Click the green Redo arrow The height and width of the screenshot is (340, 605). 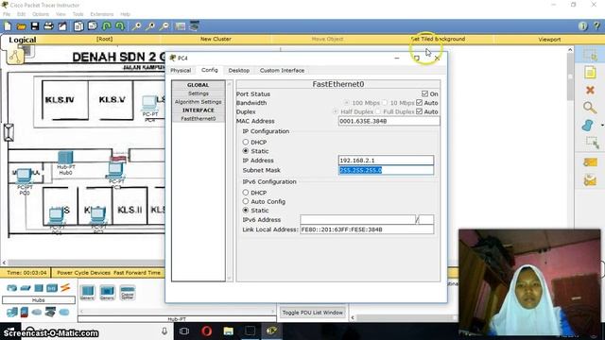point(120,26)
